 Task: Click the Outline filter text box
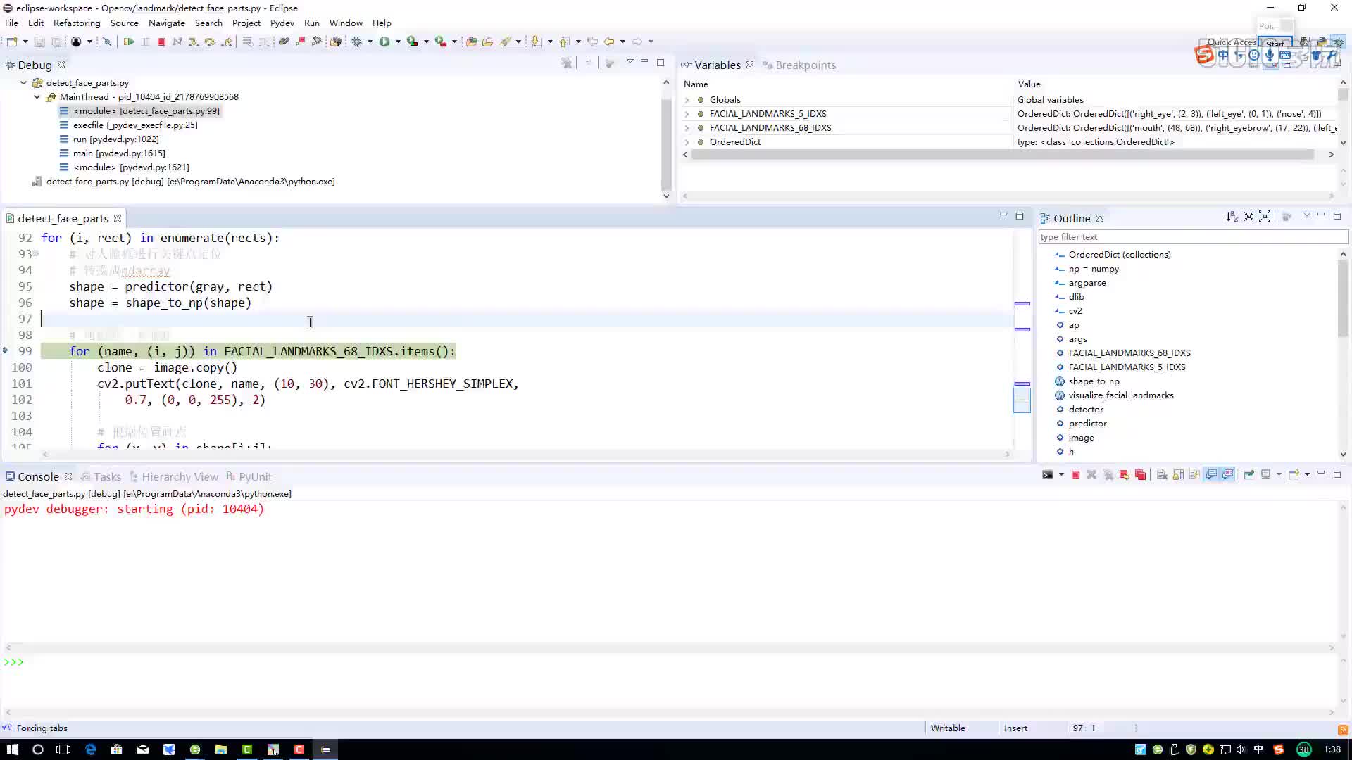(1193, 237)
